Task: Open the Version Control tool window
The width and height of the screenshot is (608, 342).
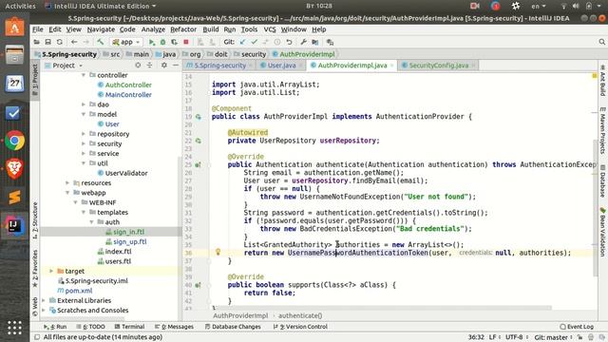Action: (301, 327)
